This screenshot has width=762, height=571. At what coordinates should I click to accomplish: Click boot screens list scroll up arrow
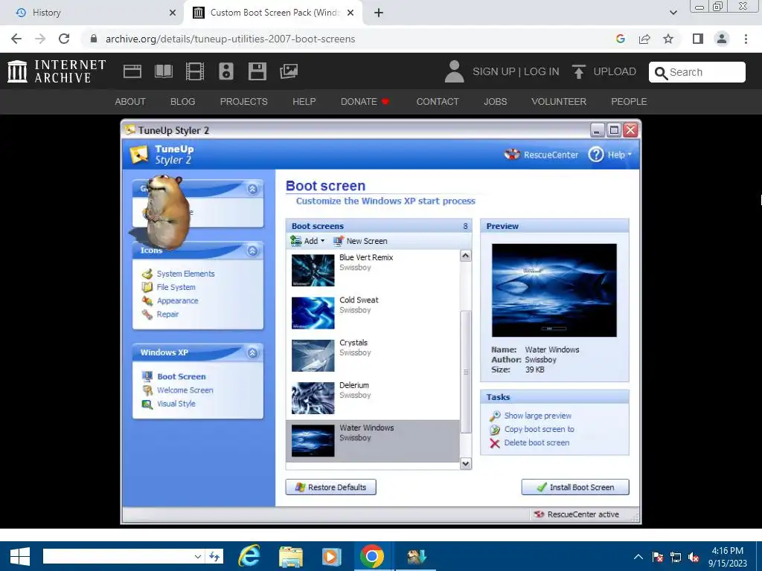466,256
